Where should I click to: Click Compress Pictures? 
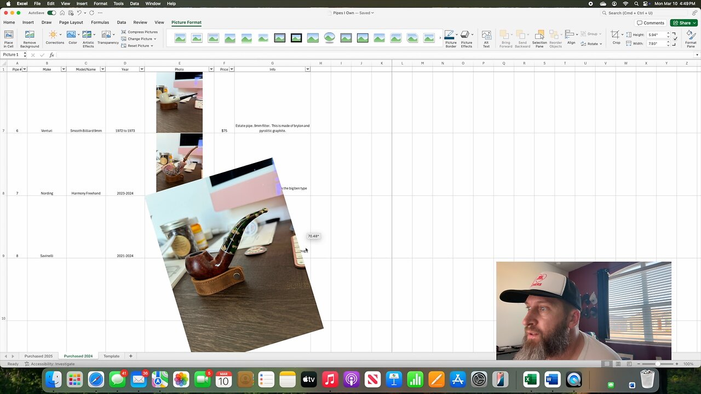pos(139,32)
